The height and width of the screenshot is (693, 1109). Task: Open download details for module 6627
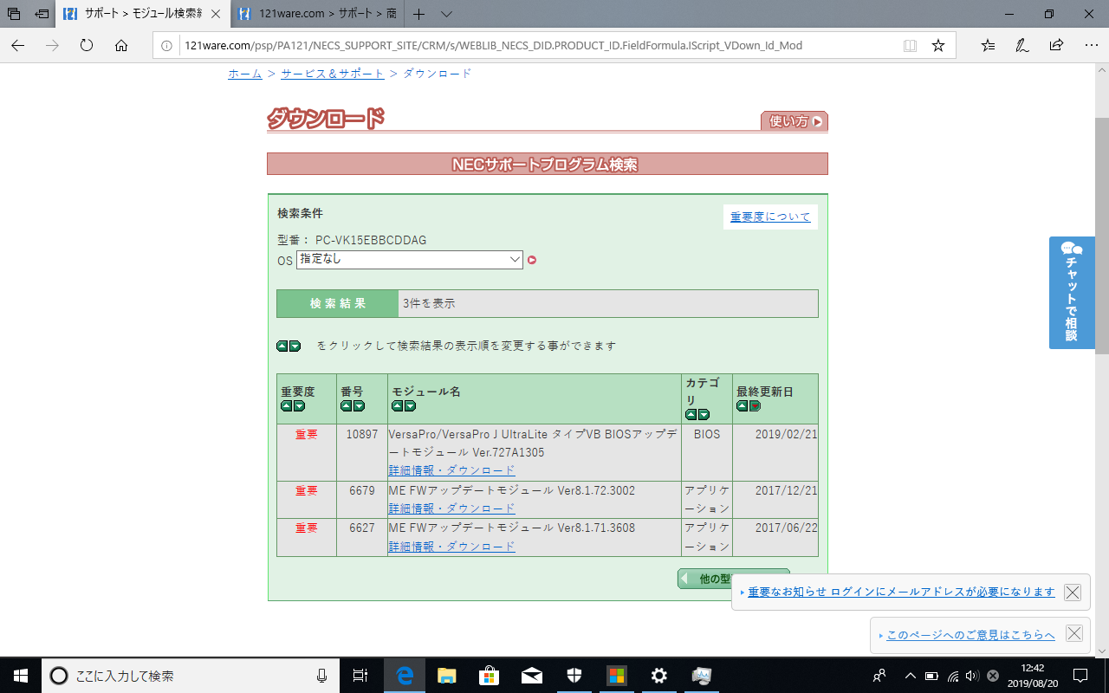(x=451, y=547)
